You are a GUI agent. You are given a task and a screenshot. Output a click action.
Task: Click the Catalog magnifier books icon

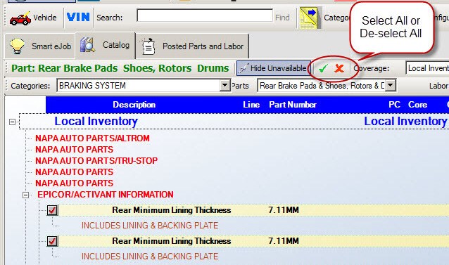click(87, 45)
